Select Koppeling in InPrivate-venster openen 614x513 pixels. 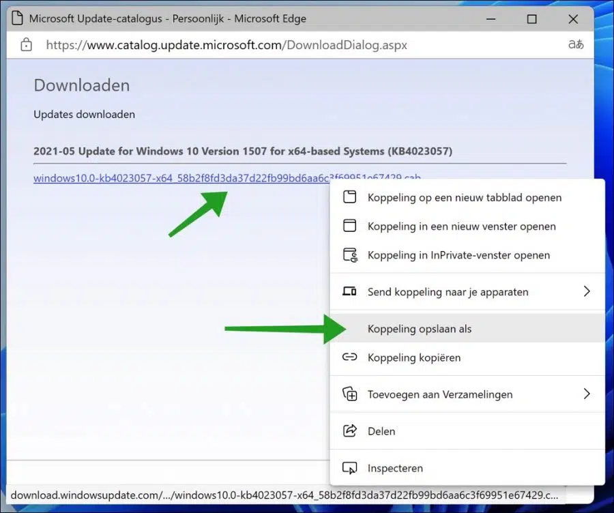point(467,255)
